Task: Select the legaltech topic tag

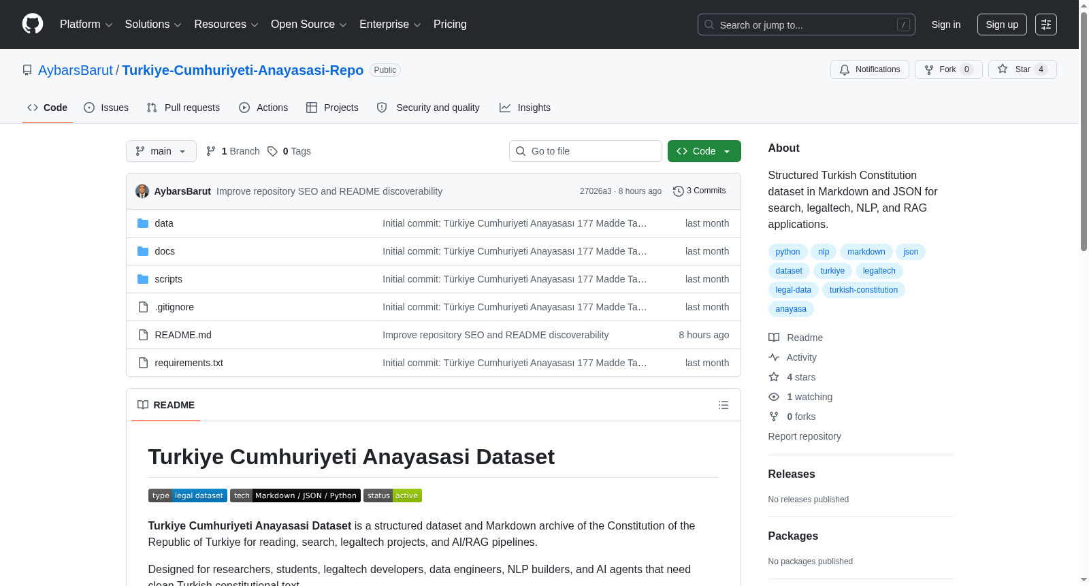Action: coord(879,271)
